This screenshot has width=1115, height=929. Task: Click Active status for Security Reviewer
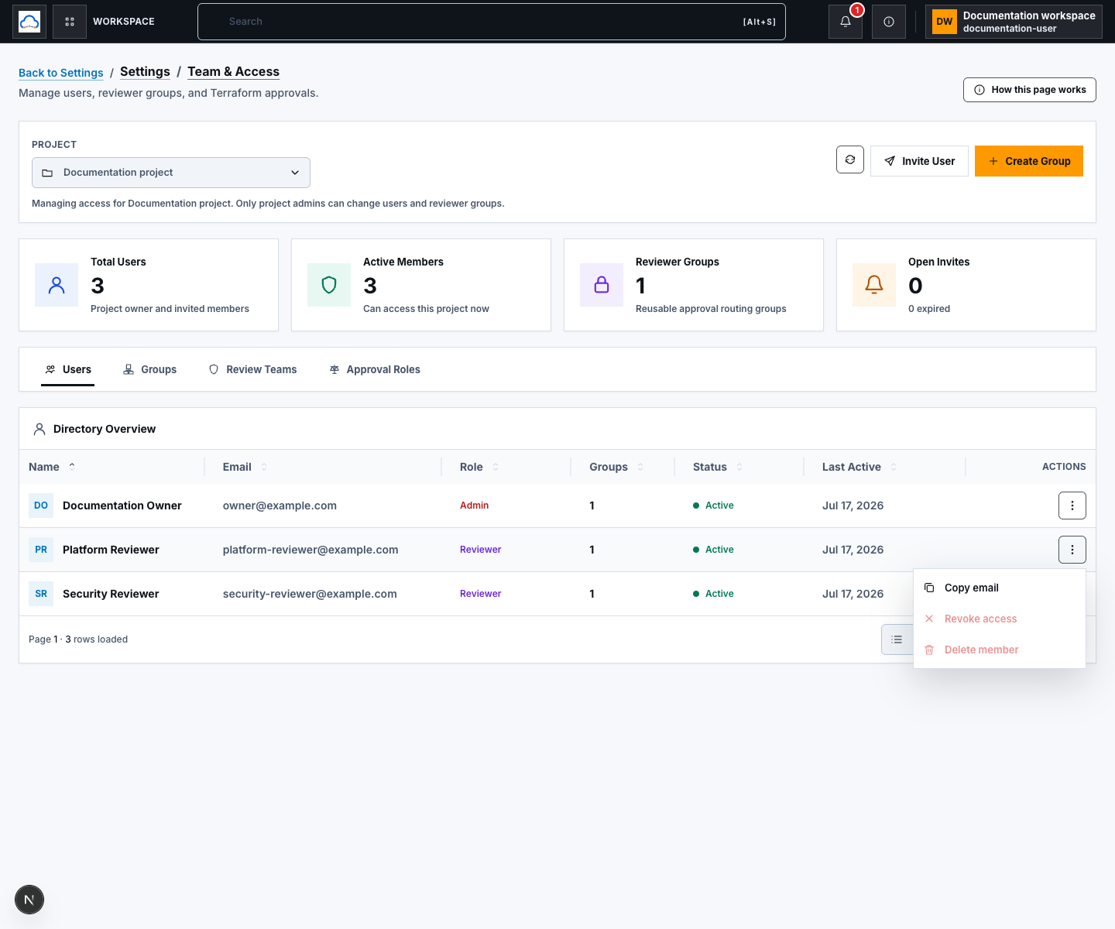tap(713, 594)
